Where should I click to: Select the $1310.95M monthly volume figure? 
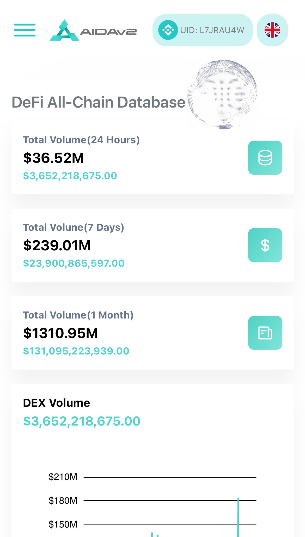tap(60, 333)
